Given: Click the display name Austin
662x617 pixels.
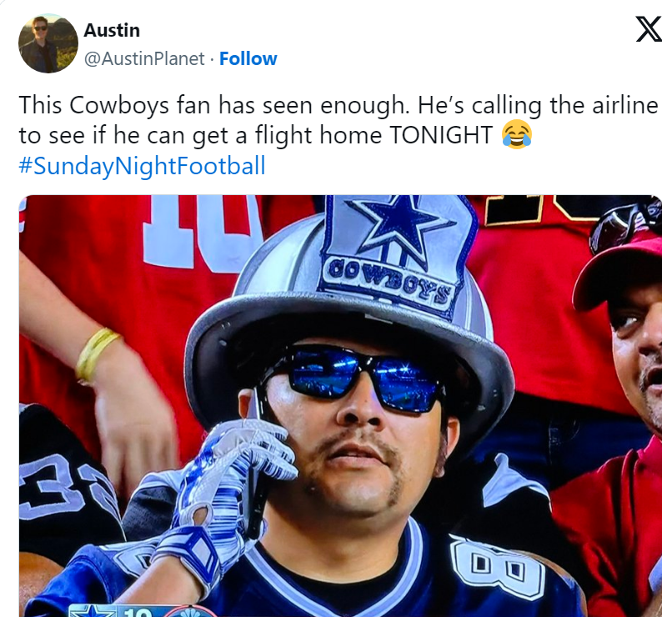Looking at the screenshot, I should tap(112, 30).
